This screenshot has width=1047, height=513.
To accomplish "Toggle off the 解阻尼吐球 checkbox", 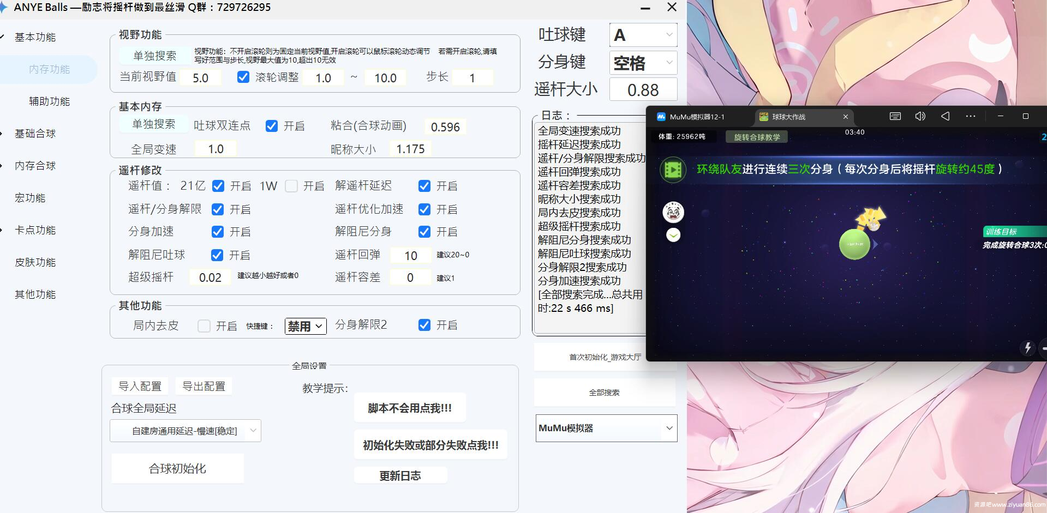I will 218,255.
